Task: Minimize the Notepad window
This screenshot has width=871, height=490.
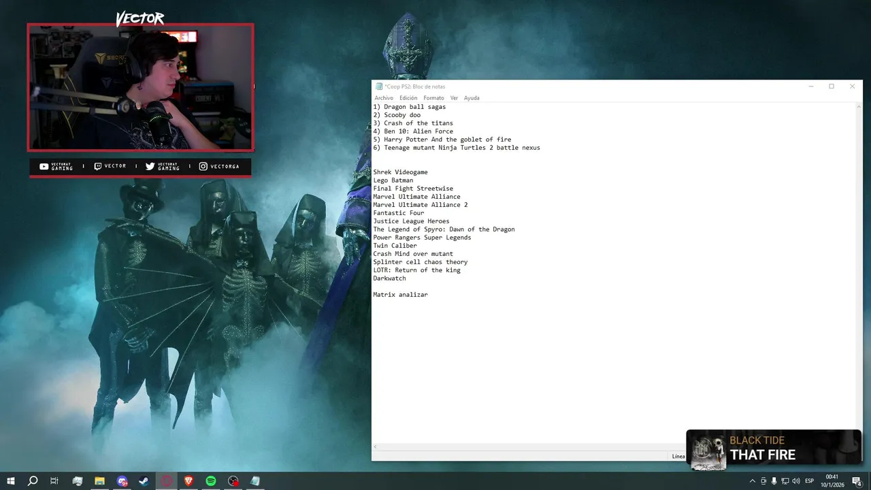Action: point(811,86)
